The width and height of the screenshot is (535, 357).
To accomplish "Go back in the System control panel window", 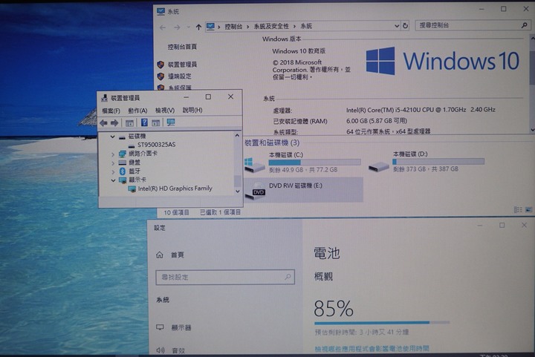I will coord(163,27).
